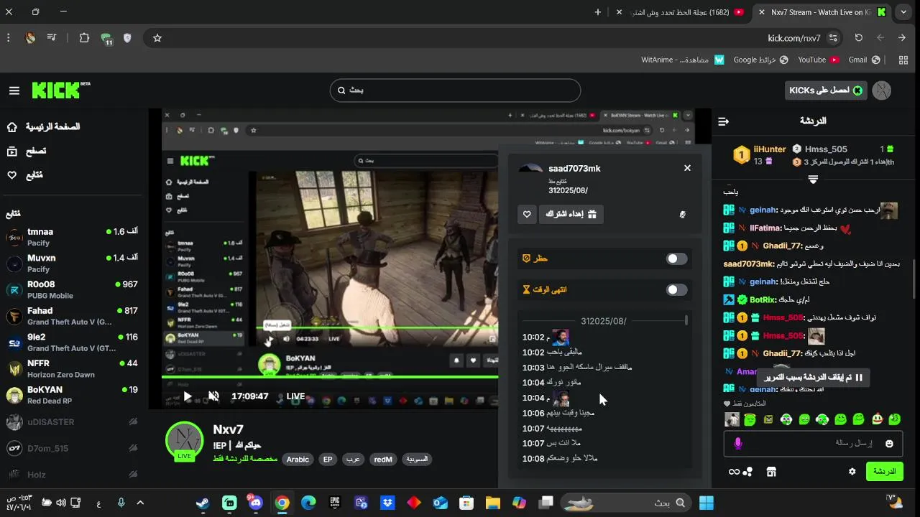The image size is (920, 517).
Task: Open BoKYAN Red Dead RP channel
Action: [72, 395]
